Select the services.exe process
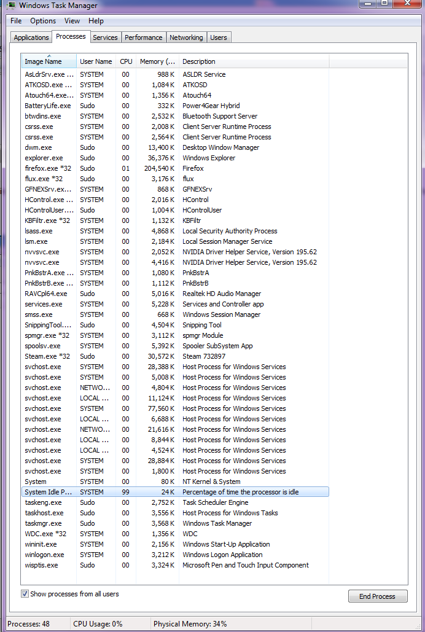The height and width of the screenshot is (632, 425). 175,304
